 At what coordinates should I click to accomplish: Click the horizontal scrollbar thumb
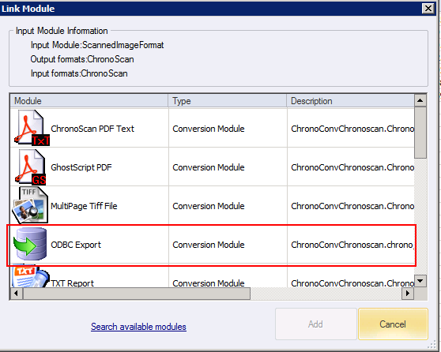137,294
